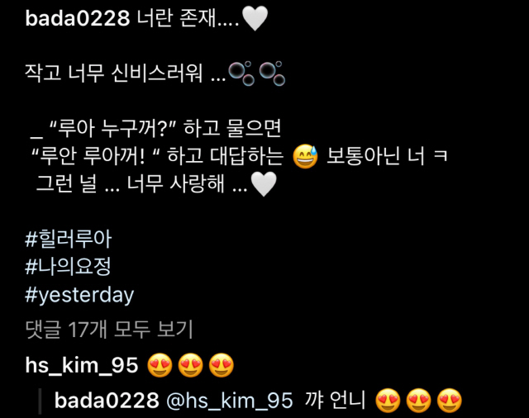Click the reply text 꺄 언니
The image size is (529, 418).
pyautogui.click(x=335, y=401)
